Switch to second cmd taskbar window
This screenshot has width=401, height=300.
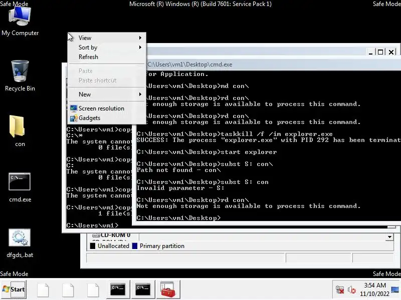143,289
